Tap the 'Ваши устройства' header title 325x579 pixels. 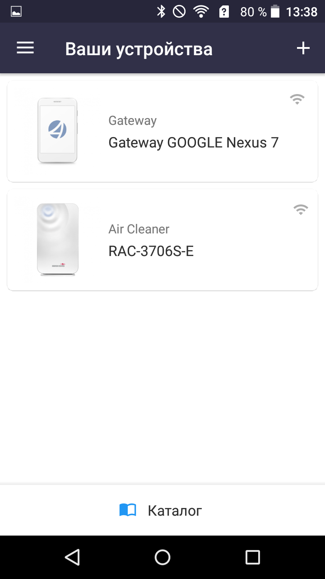tap(139, 49)
